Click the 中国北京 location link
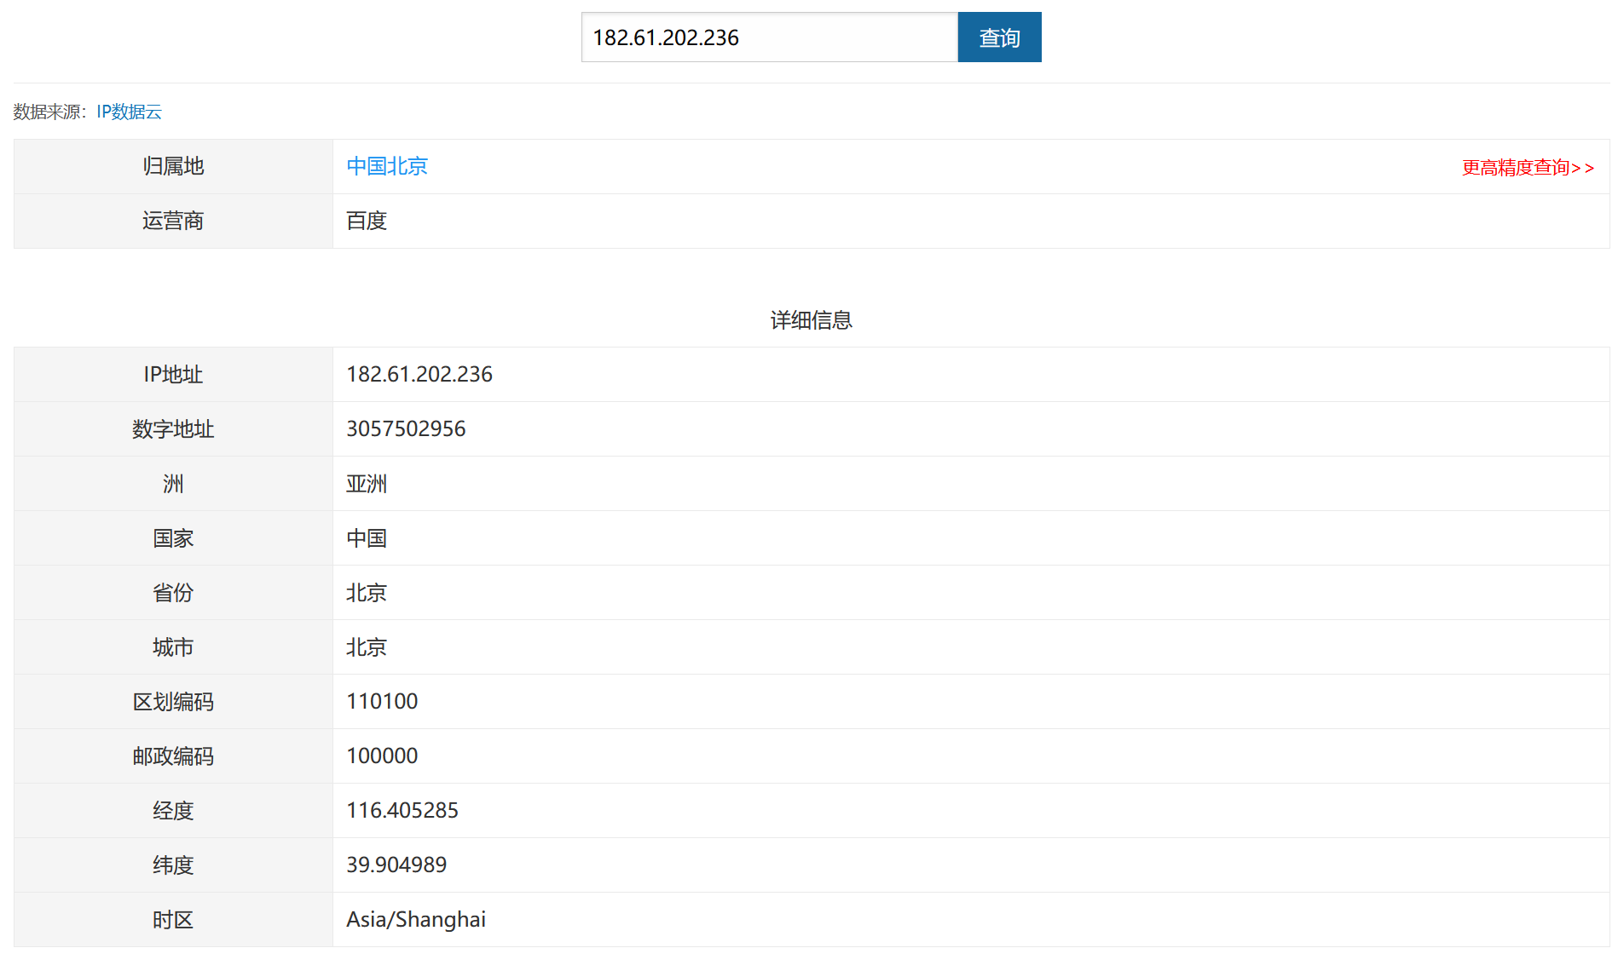This screenshot has width=1624, height=971. click(x=387, y=166)
